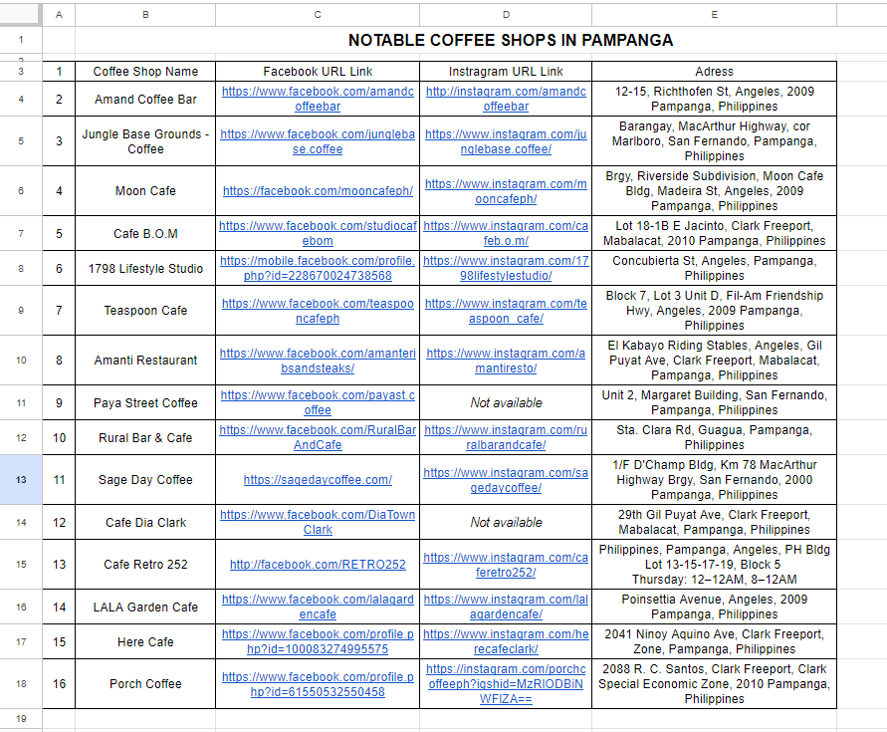Open the Jungle Base Grounds Facebook link
This screenshot has width=887, height=732.
318,141
